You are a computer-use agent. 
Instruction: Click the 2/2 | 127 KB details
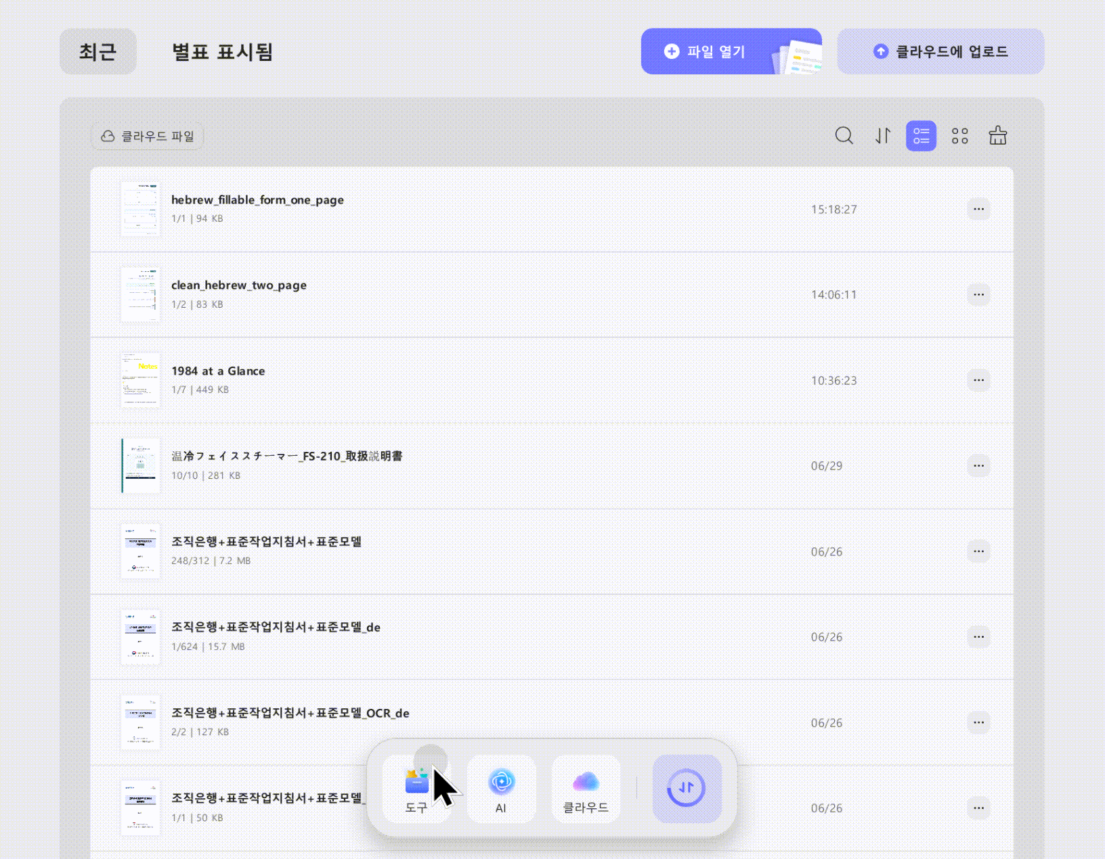(200, 732)
